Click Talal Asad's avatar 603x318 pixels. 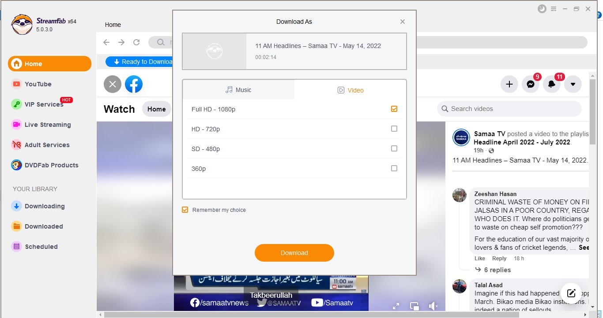[x=460, y=286]
